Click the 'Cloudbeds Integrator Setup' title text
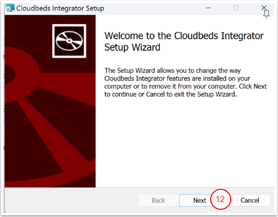Screen dimensions: 278x217 tap(60, 8)
